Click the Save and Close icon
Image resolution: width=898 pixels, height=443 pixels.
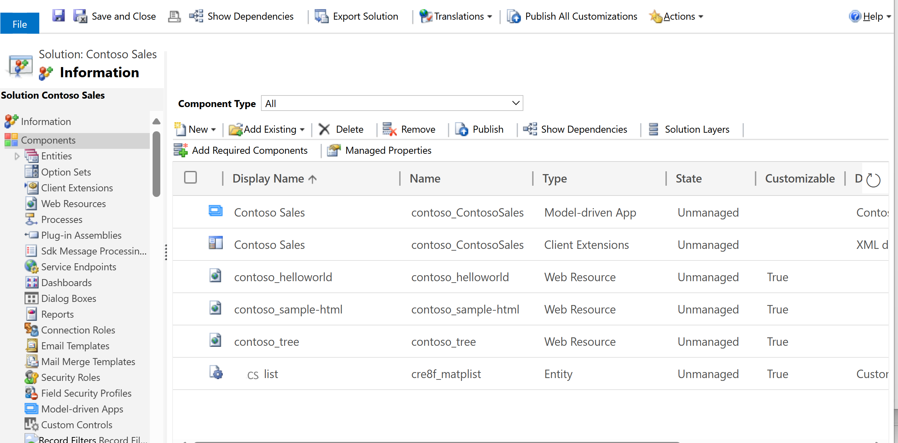(80, 15)
